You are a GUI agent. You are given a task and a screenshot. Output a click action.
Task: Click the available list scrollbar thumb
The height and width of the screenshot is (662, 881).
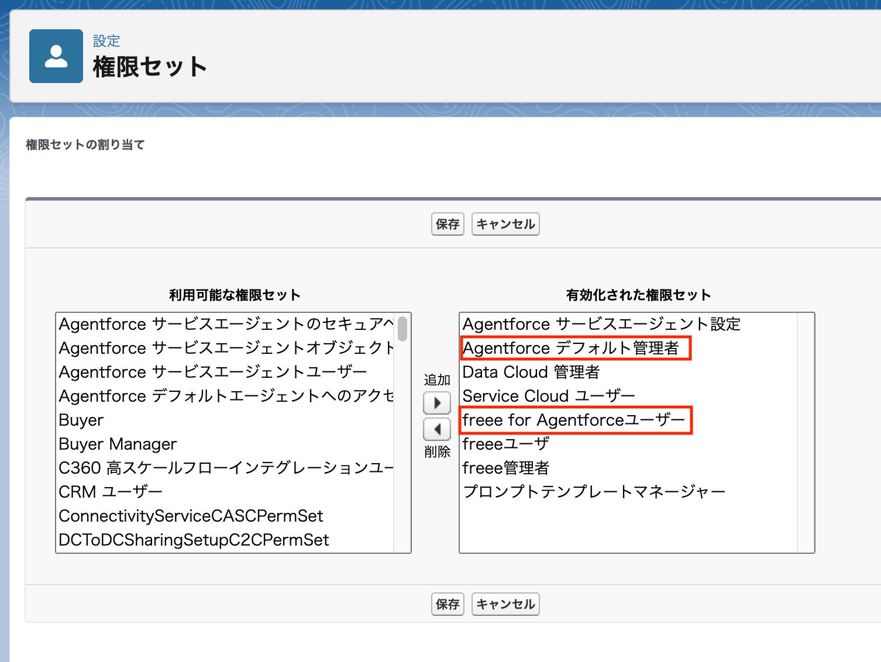click(x=402, y=329)
